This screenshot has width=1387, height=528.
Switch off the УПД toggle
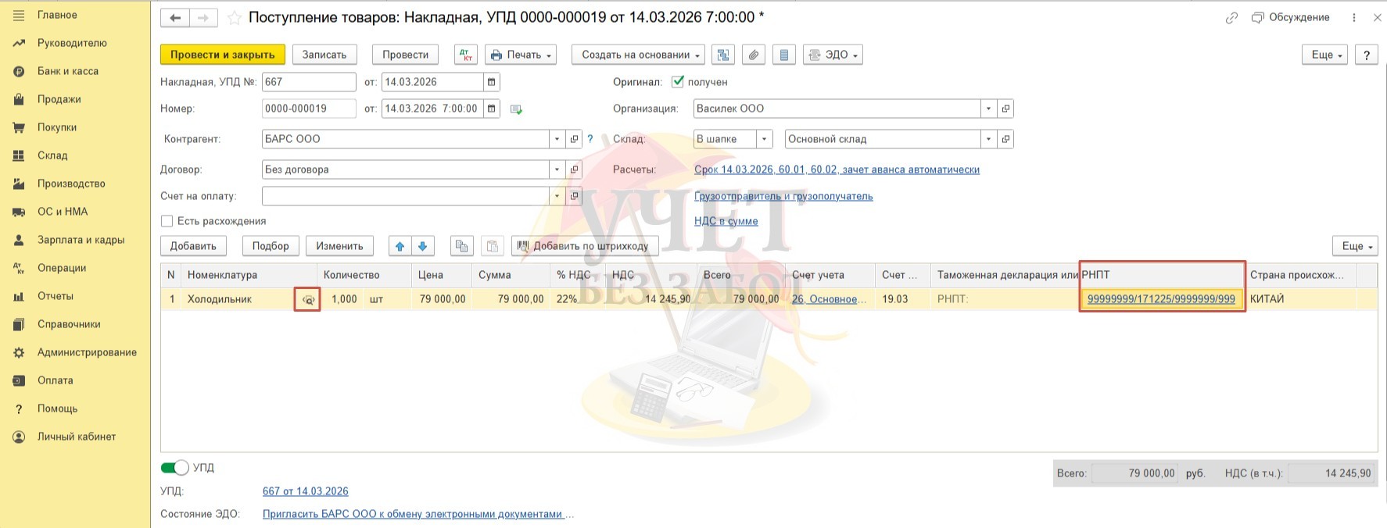[175, 467]
